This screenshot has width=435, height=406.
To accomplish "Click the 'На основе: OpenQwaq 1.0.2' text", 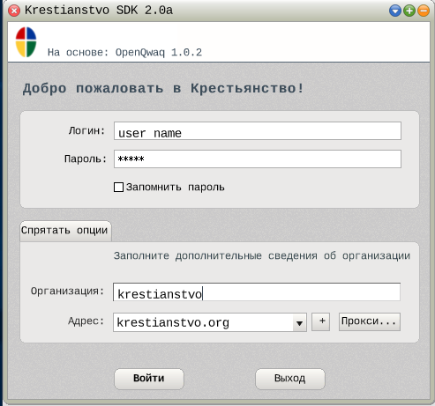I will click(x=124, y=53).
